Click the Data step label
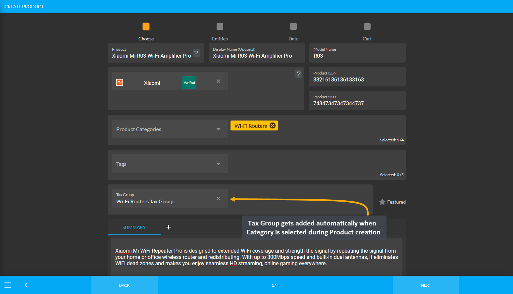Screen dimensions: 513x294 coord(293,39)
